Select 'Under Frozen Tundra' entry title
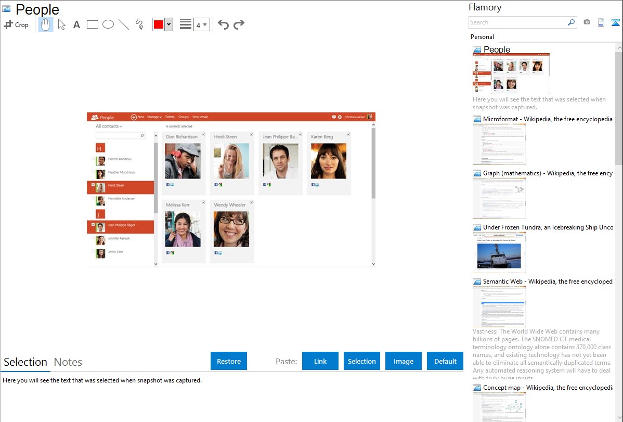 point(548,227)
